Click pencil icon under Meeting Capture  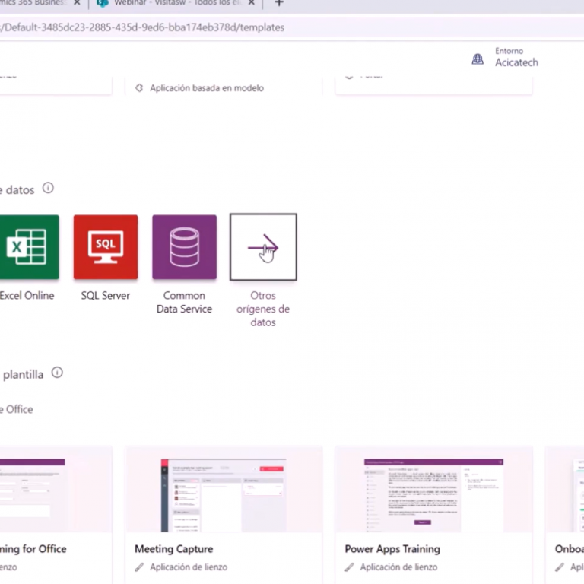click(x=139, y=567)
